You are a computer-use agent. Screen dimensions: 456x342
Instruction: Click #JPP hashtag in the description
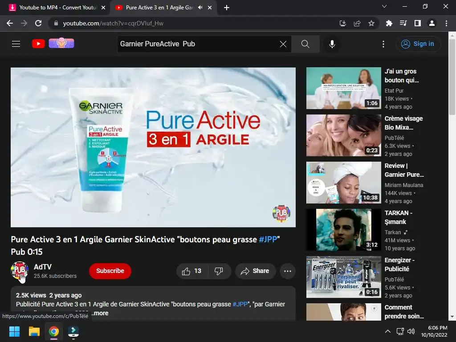[240, 304]
